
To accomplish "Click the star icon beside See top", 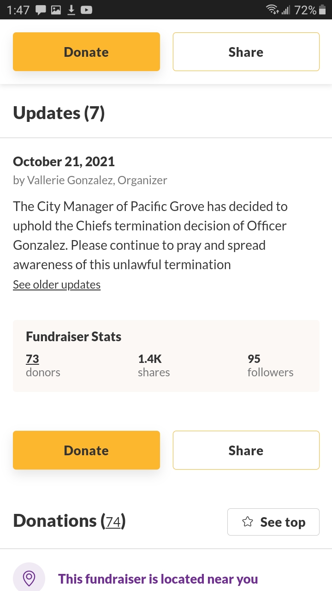I will pyautogui.click(x=248, y=522).
